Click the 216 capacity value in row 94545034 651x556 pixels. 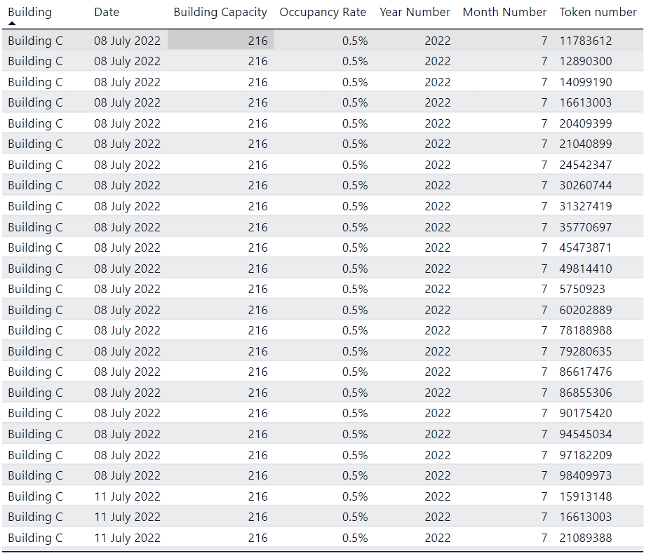pos(258,435)
